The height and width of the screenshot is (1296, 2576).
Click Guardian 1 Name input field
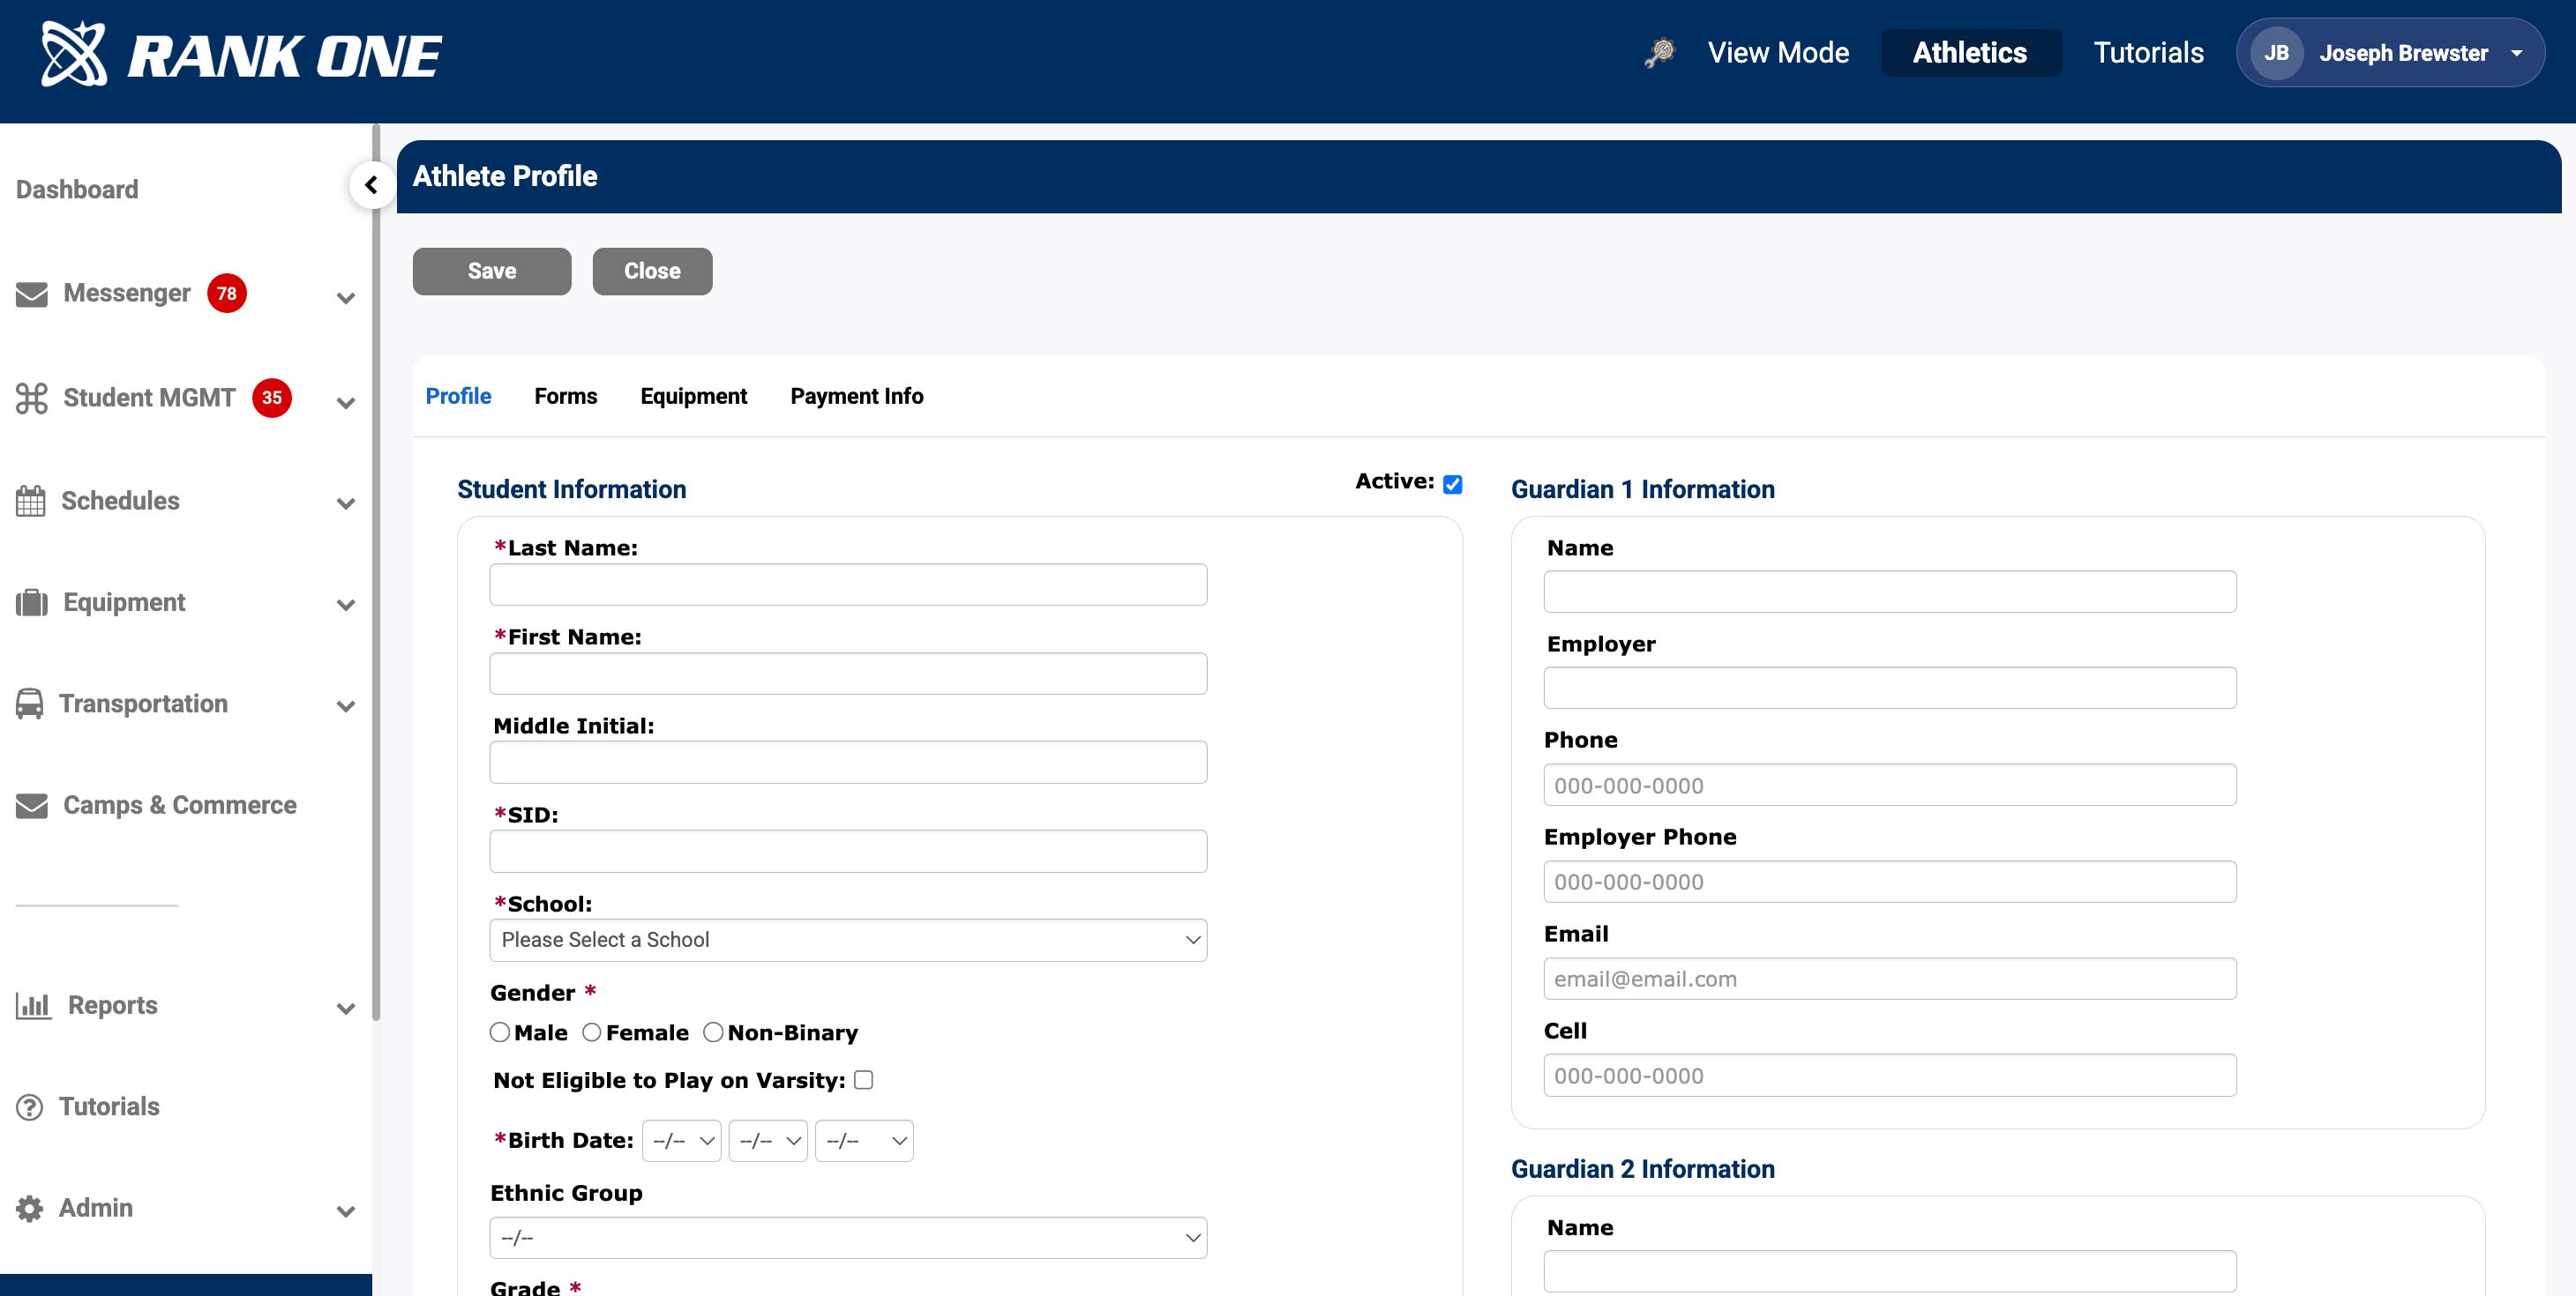1889,592
